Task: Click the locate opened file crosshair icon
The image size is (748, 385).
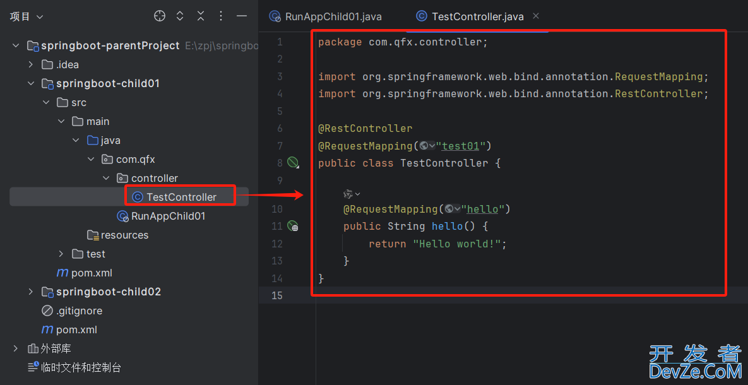Action: pyautogui.click(x=160, y=16)
